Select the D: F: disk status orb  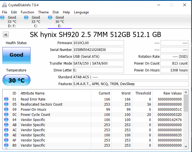(x=3, y=18)
